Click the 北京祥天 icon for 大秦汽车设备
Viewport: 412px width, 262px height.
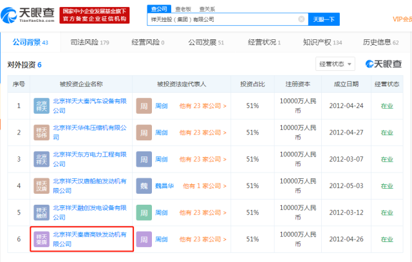(x=41, y=106)
